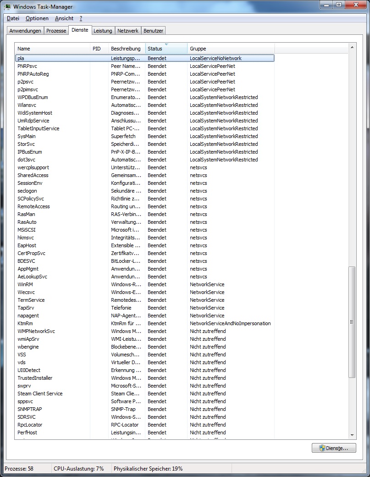Click the scrollbar up arrow

(352, 47)
